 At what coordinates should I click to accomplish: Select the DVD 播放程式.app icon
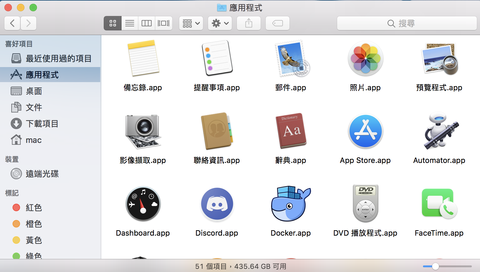365,203
